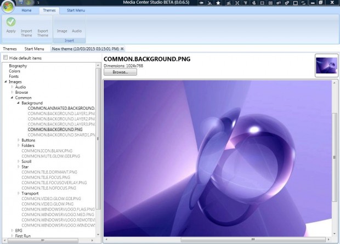Open the application orb menu

click(8, 6)
